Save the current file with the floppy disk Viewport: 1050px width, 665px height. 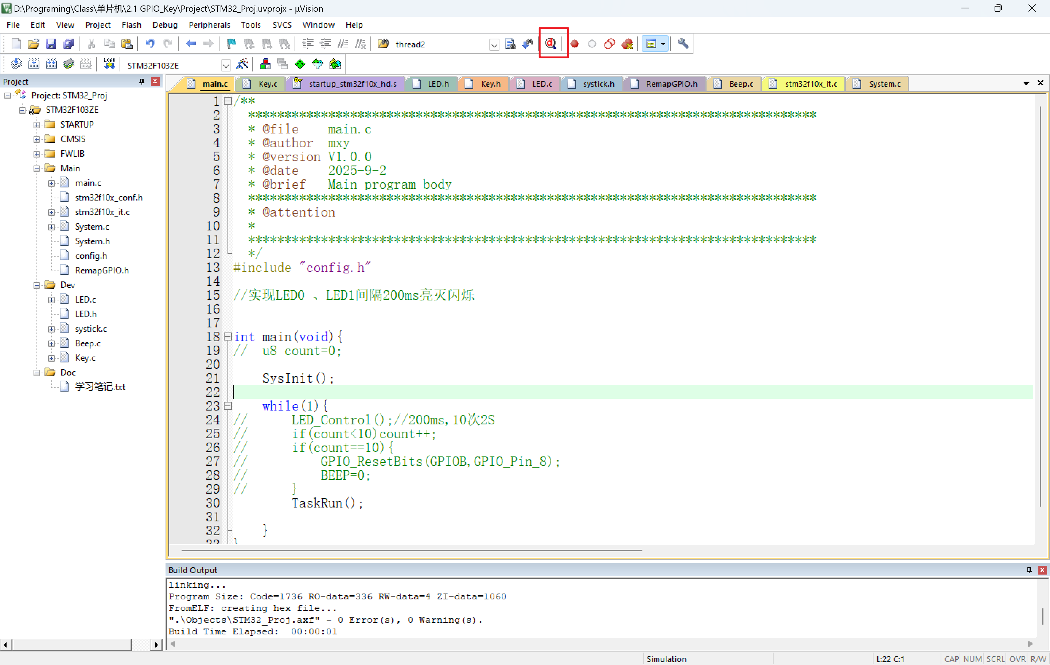coord(51,44)
